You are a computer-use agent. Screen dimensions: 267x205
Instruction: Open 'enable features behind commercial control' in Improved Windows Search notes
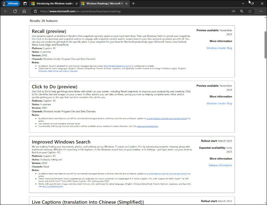click(167, 174)
